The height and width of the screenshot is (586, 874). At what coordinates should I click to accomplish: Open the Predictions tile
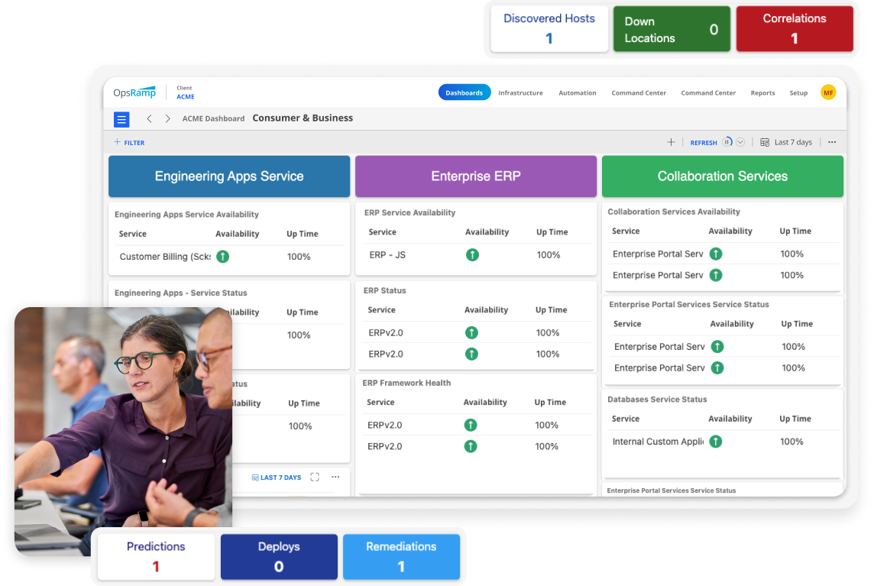coord(156,557)
